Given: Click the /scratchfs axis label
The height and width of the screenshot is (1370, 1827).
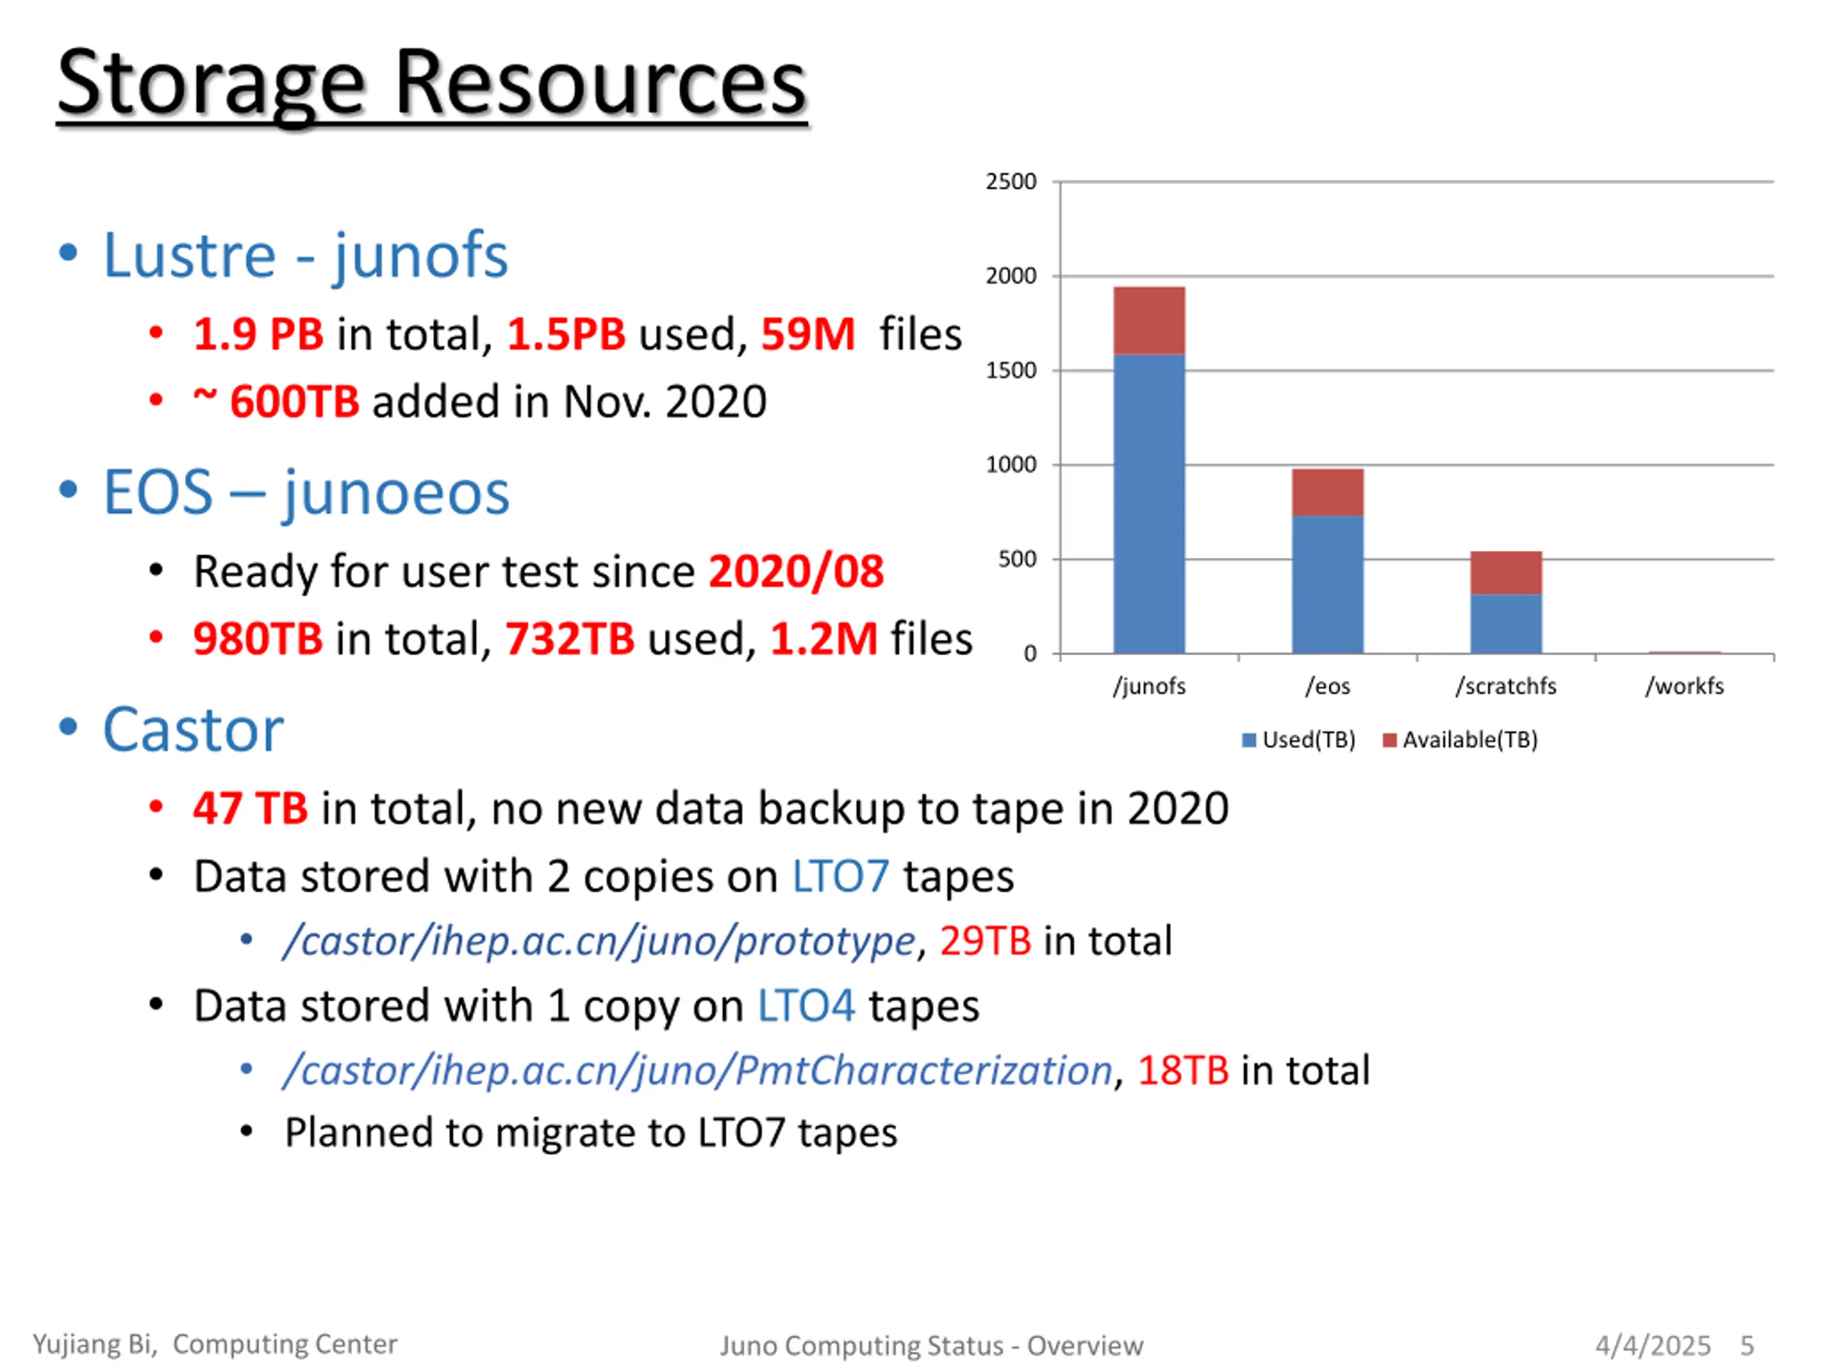Looking at the screenshot, I should pos(1506,686).
